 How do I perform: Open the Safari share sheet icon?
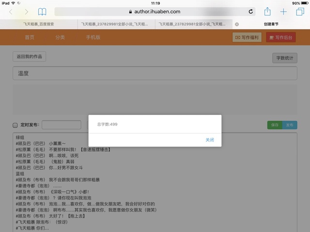click(267, 12)
